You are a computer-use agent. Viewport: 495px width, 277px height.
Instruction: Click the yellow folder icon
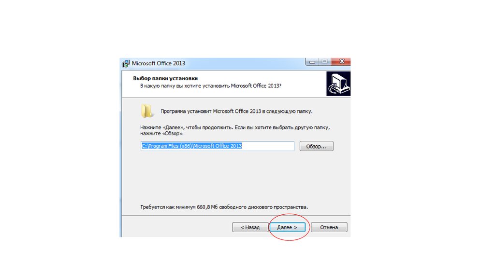click(x=146, y=111)
